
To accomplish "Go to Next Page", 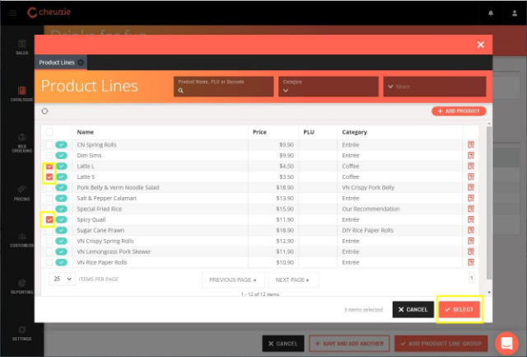I will [293, 280].
